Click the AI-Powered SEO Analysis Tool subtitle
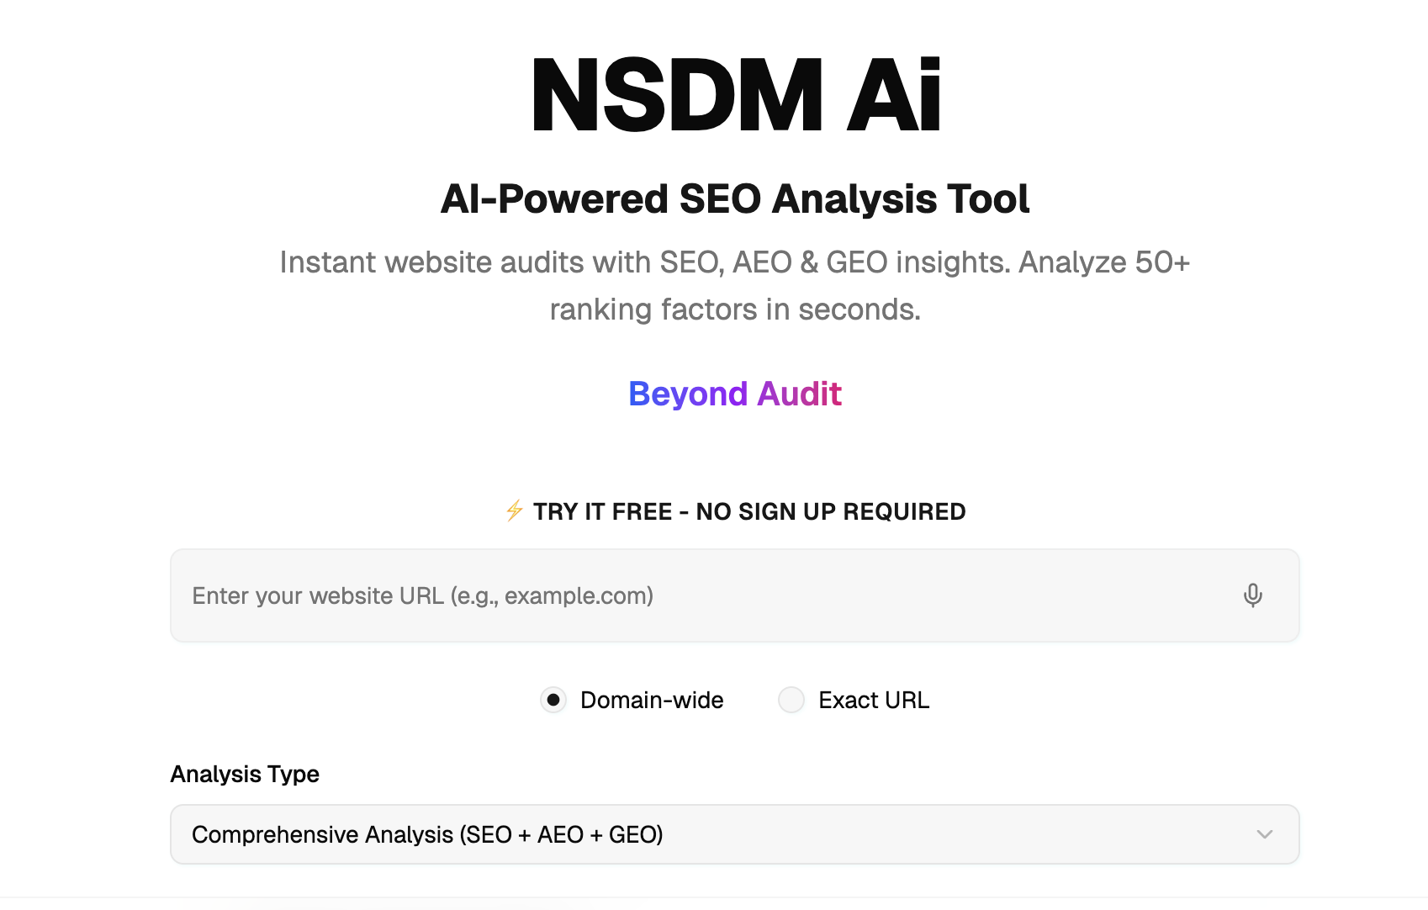 tap(735, 199)
